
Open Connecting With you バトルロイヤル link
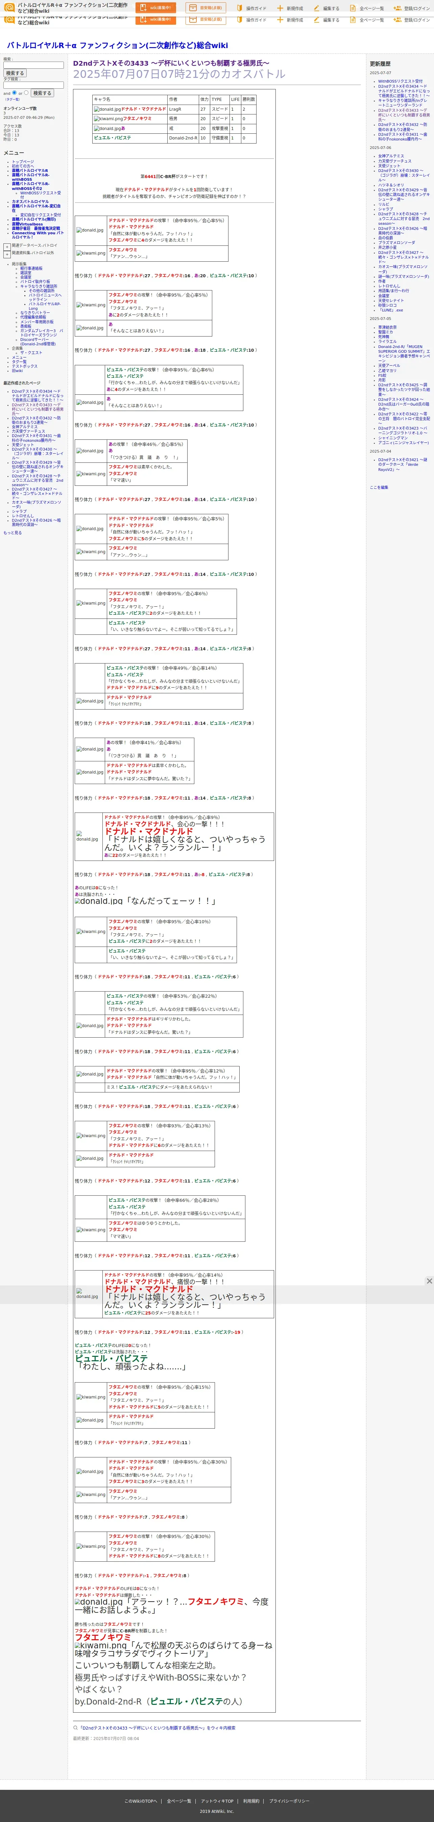tap(38, 235)
